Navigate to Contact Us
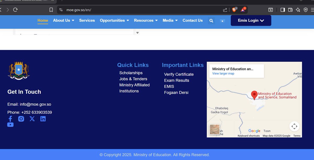 193,20
